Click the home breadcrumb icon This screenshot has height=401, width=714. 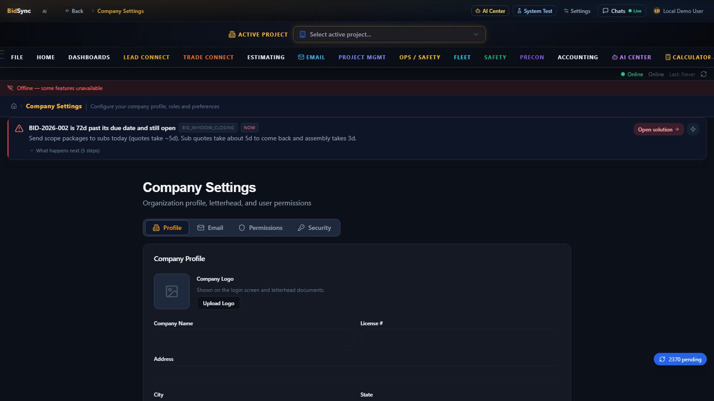(x=14, y=106)
